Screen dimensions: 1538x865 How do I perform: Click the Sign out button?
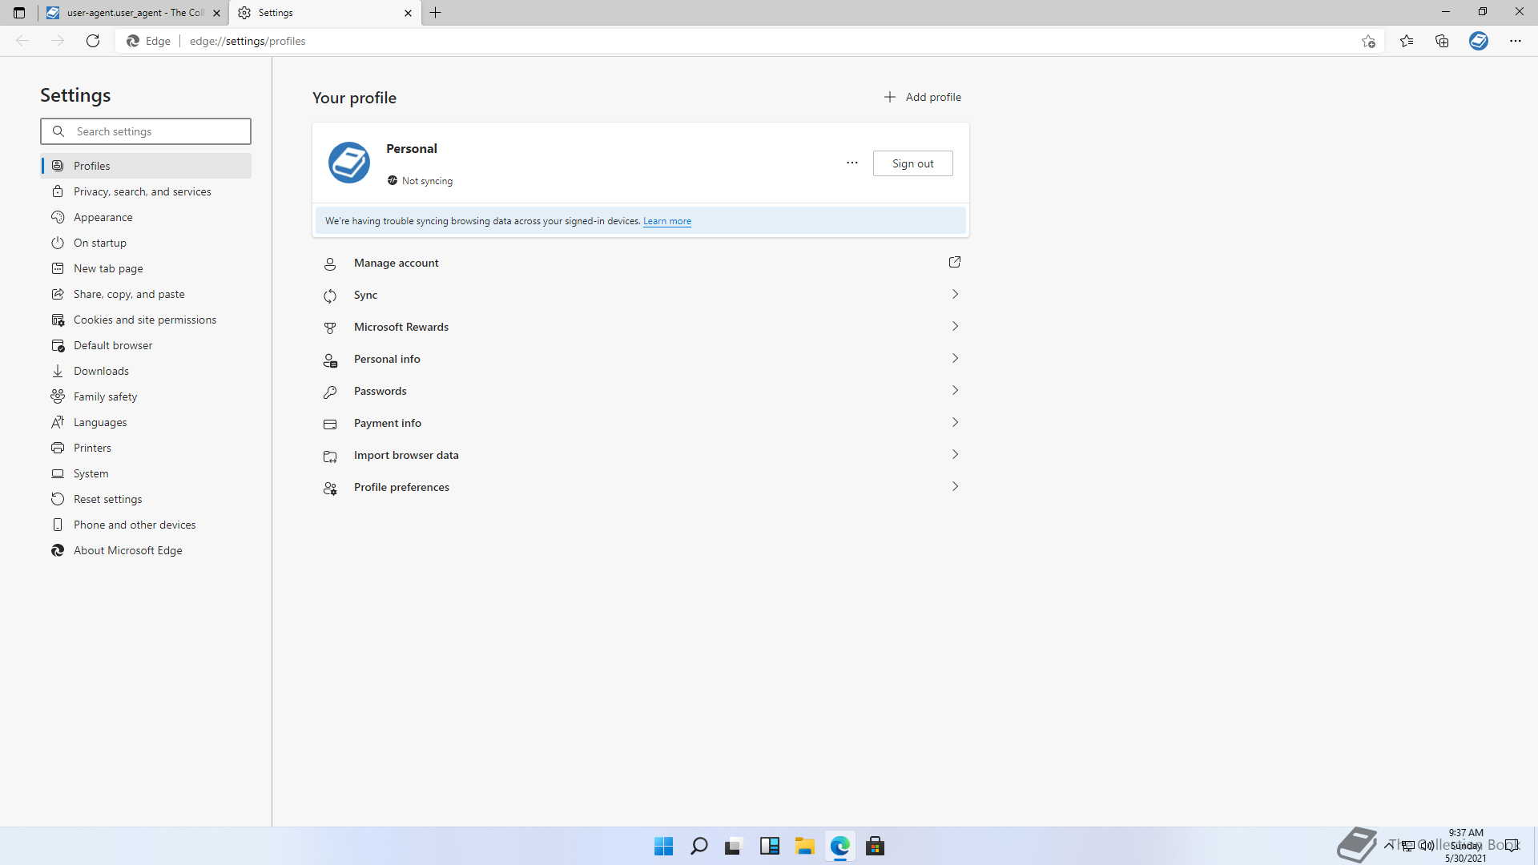pos(912,163)
